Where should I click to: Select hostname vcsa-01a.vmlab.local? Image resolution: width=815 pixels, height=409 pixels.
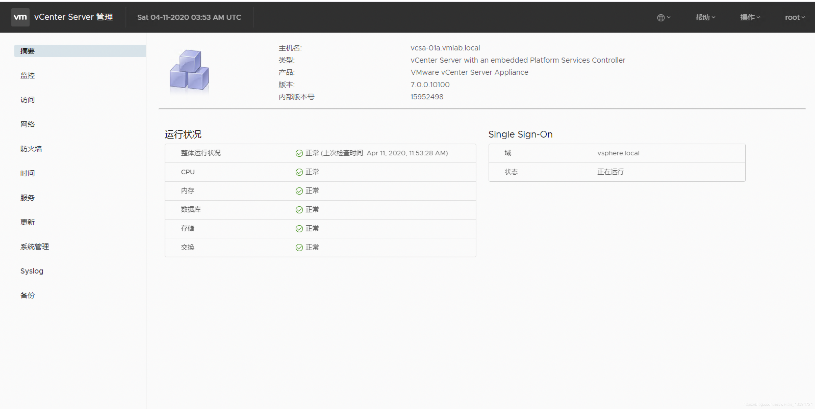(x=445, y=48)
